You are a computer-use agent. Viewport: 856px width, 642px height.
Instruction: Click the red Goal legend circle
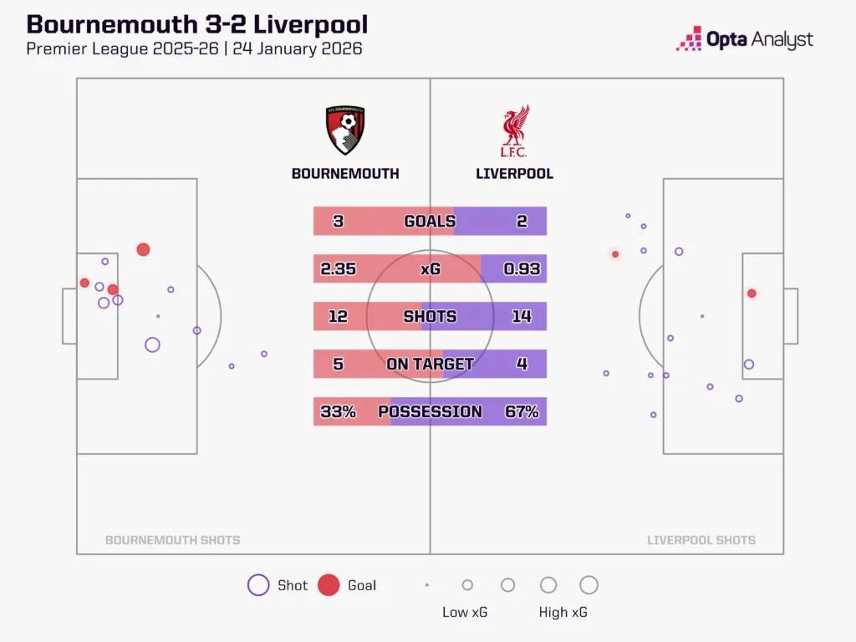(x=331, y=585)
